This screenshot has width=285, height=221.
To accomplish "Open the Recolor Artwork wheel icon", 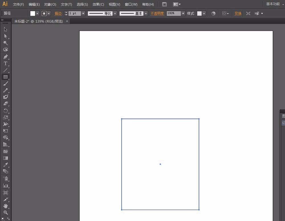I will tap(213, 13).
